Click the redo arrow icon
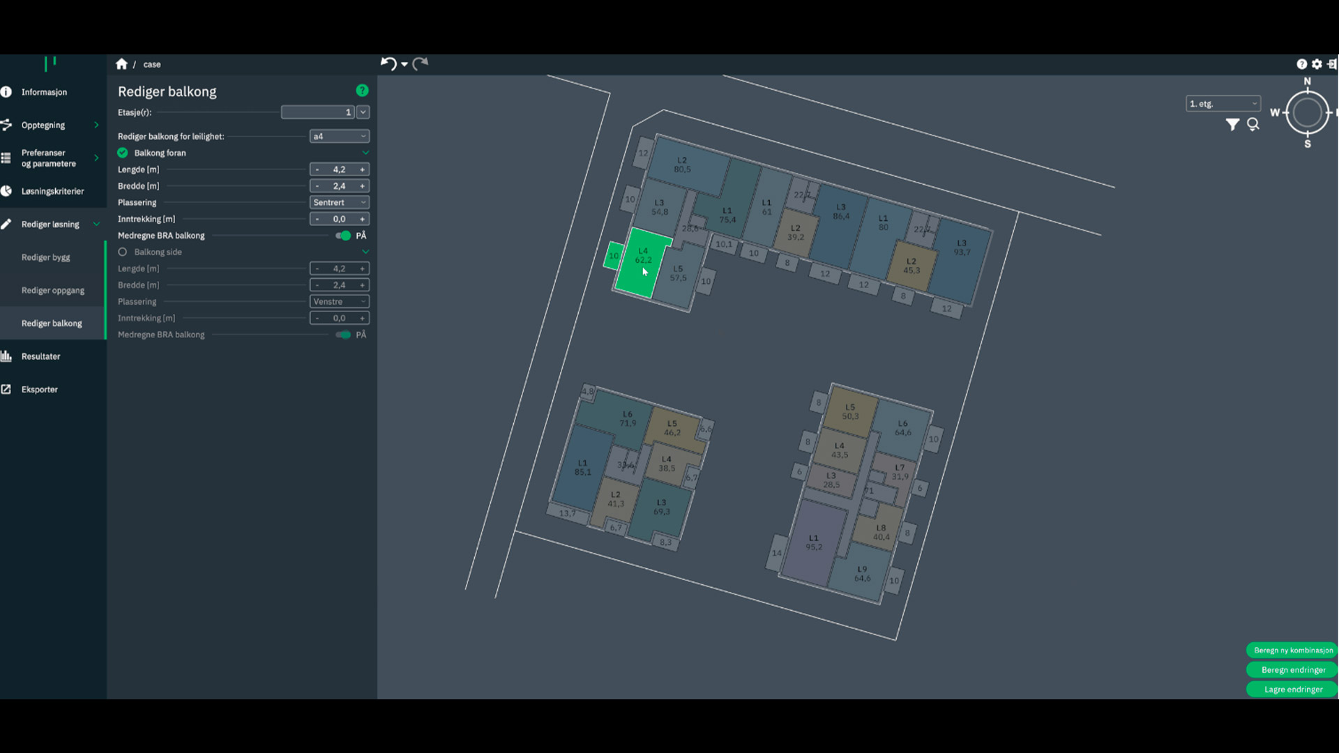This screenshot has height=753, width=1339. (420, 64)
